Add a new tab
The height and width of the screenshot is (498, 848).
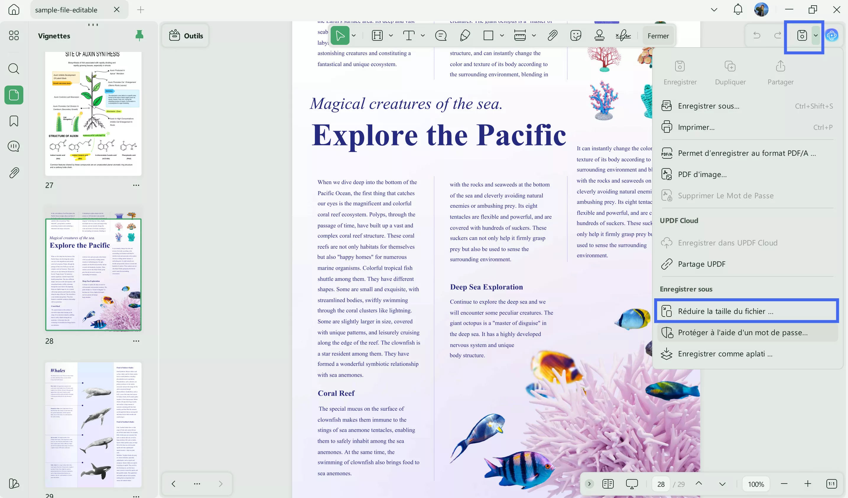(141, 10)
